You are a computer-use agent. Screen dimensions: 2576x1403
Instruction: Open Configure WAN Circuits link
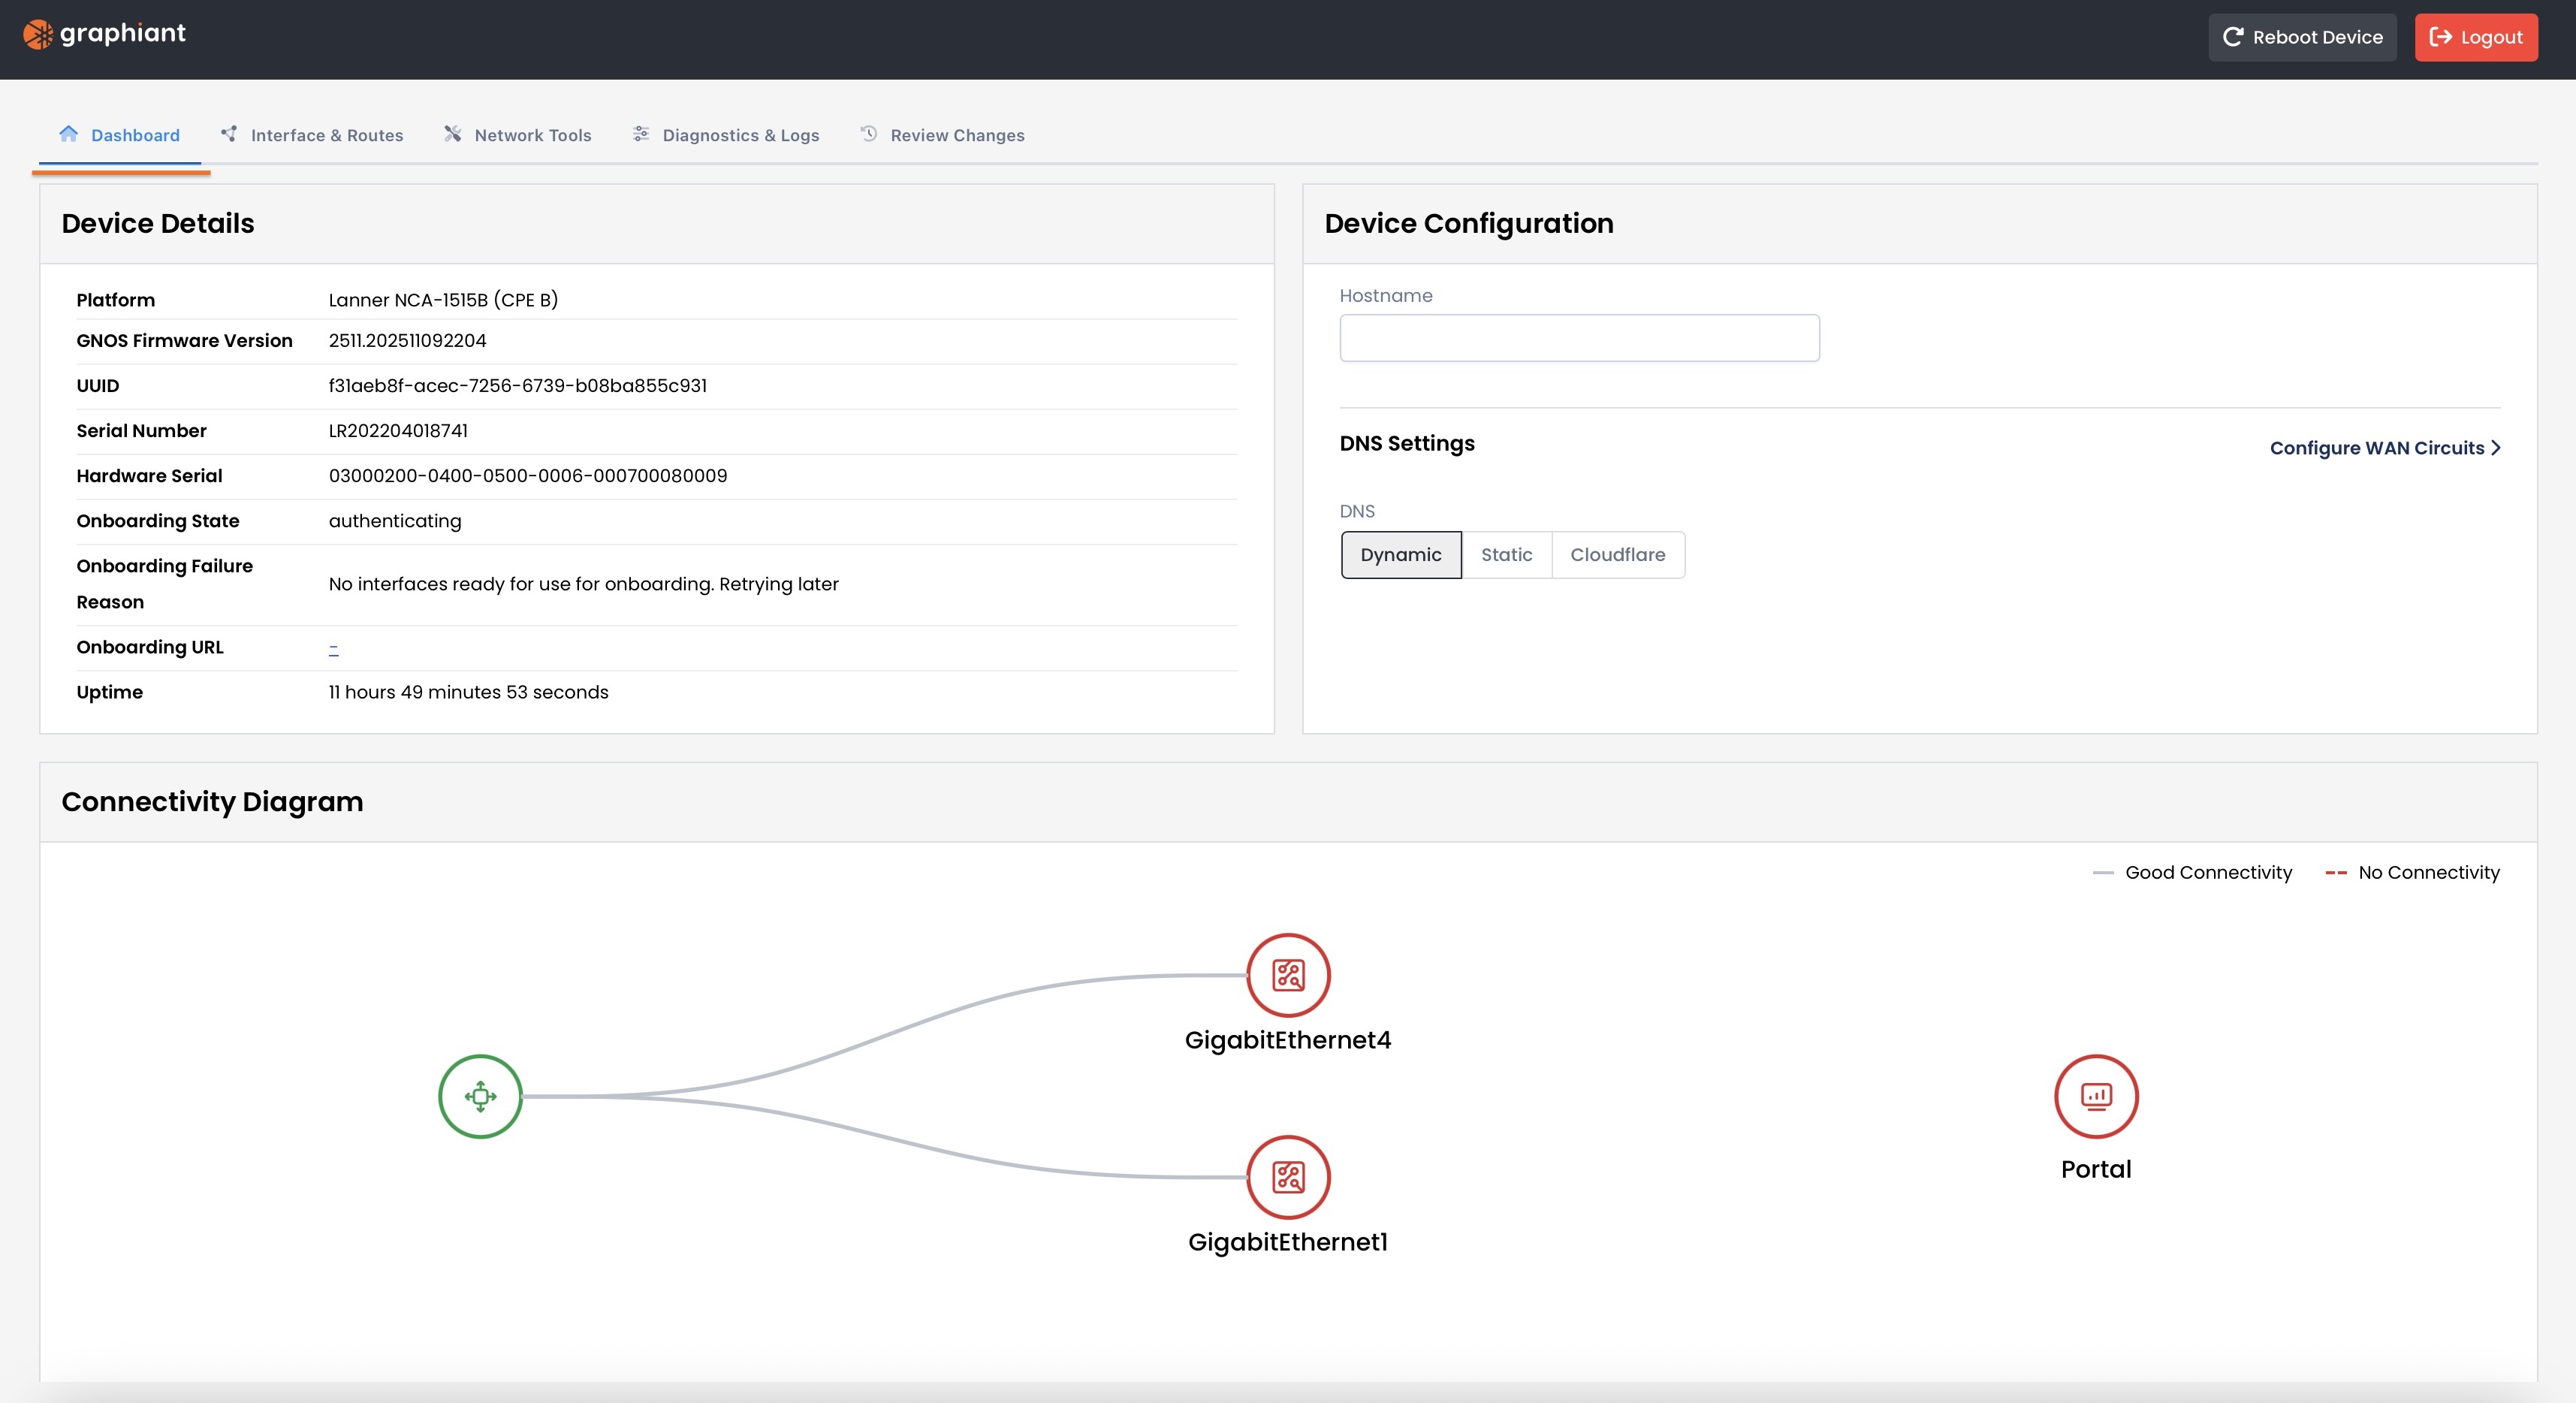(2385, 448)
